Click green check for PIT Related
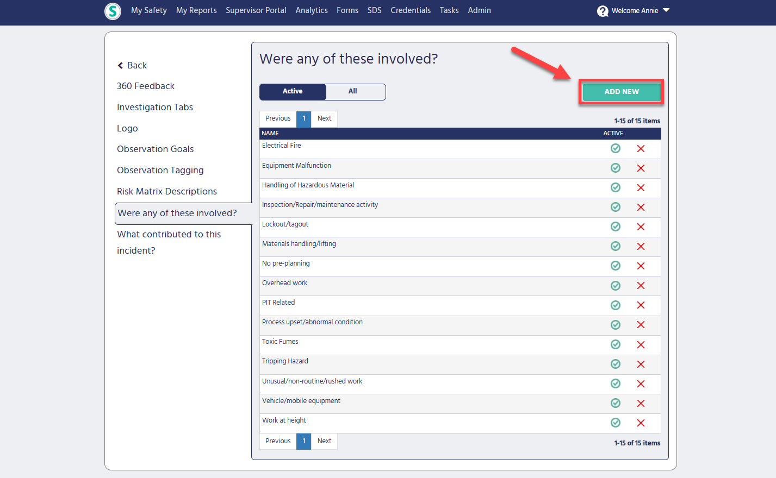The height and width of the screenshot is (478, 776). tap(616, 305)
